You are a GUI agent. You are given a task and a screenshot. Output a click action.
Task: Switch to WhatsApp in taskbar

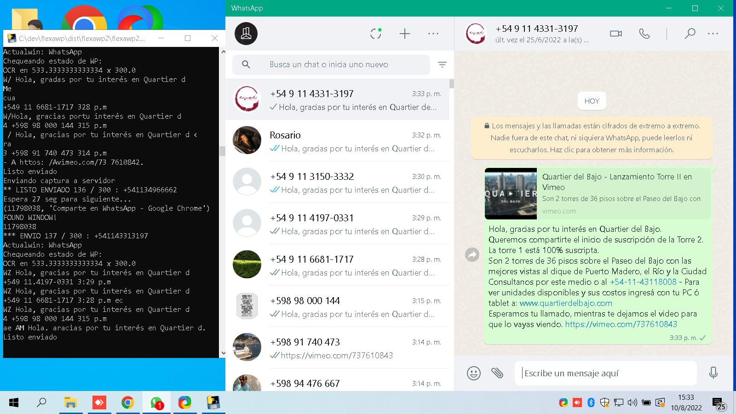click(x=156, y=403)
